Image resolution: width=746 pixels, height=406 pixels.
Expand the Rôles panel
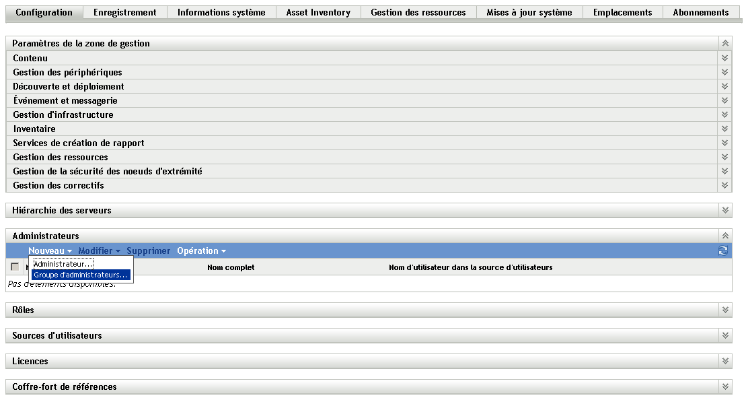(724, 310)
